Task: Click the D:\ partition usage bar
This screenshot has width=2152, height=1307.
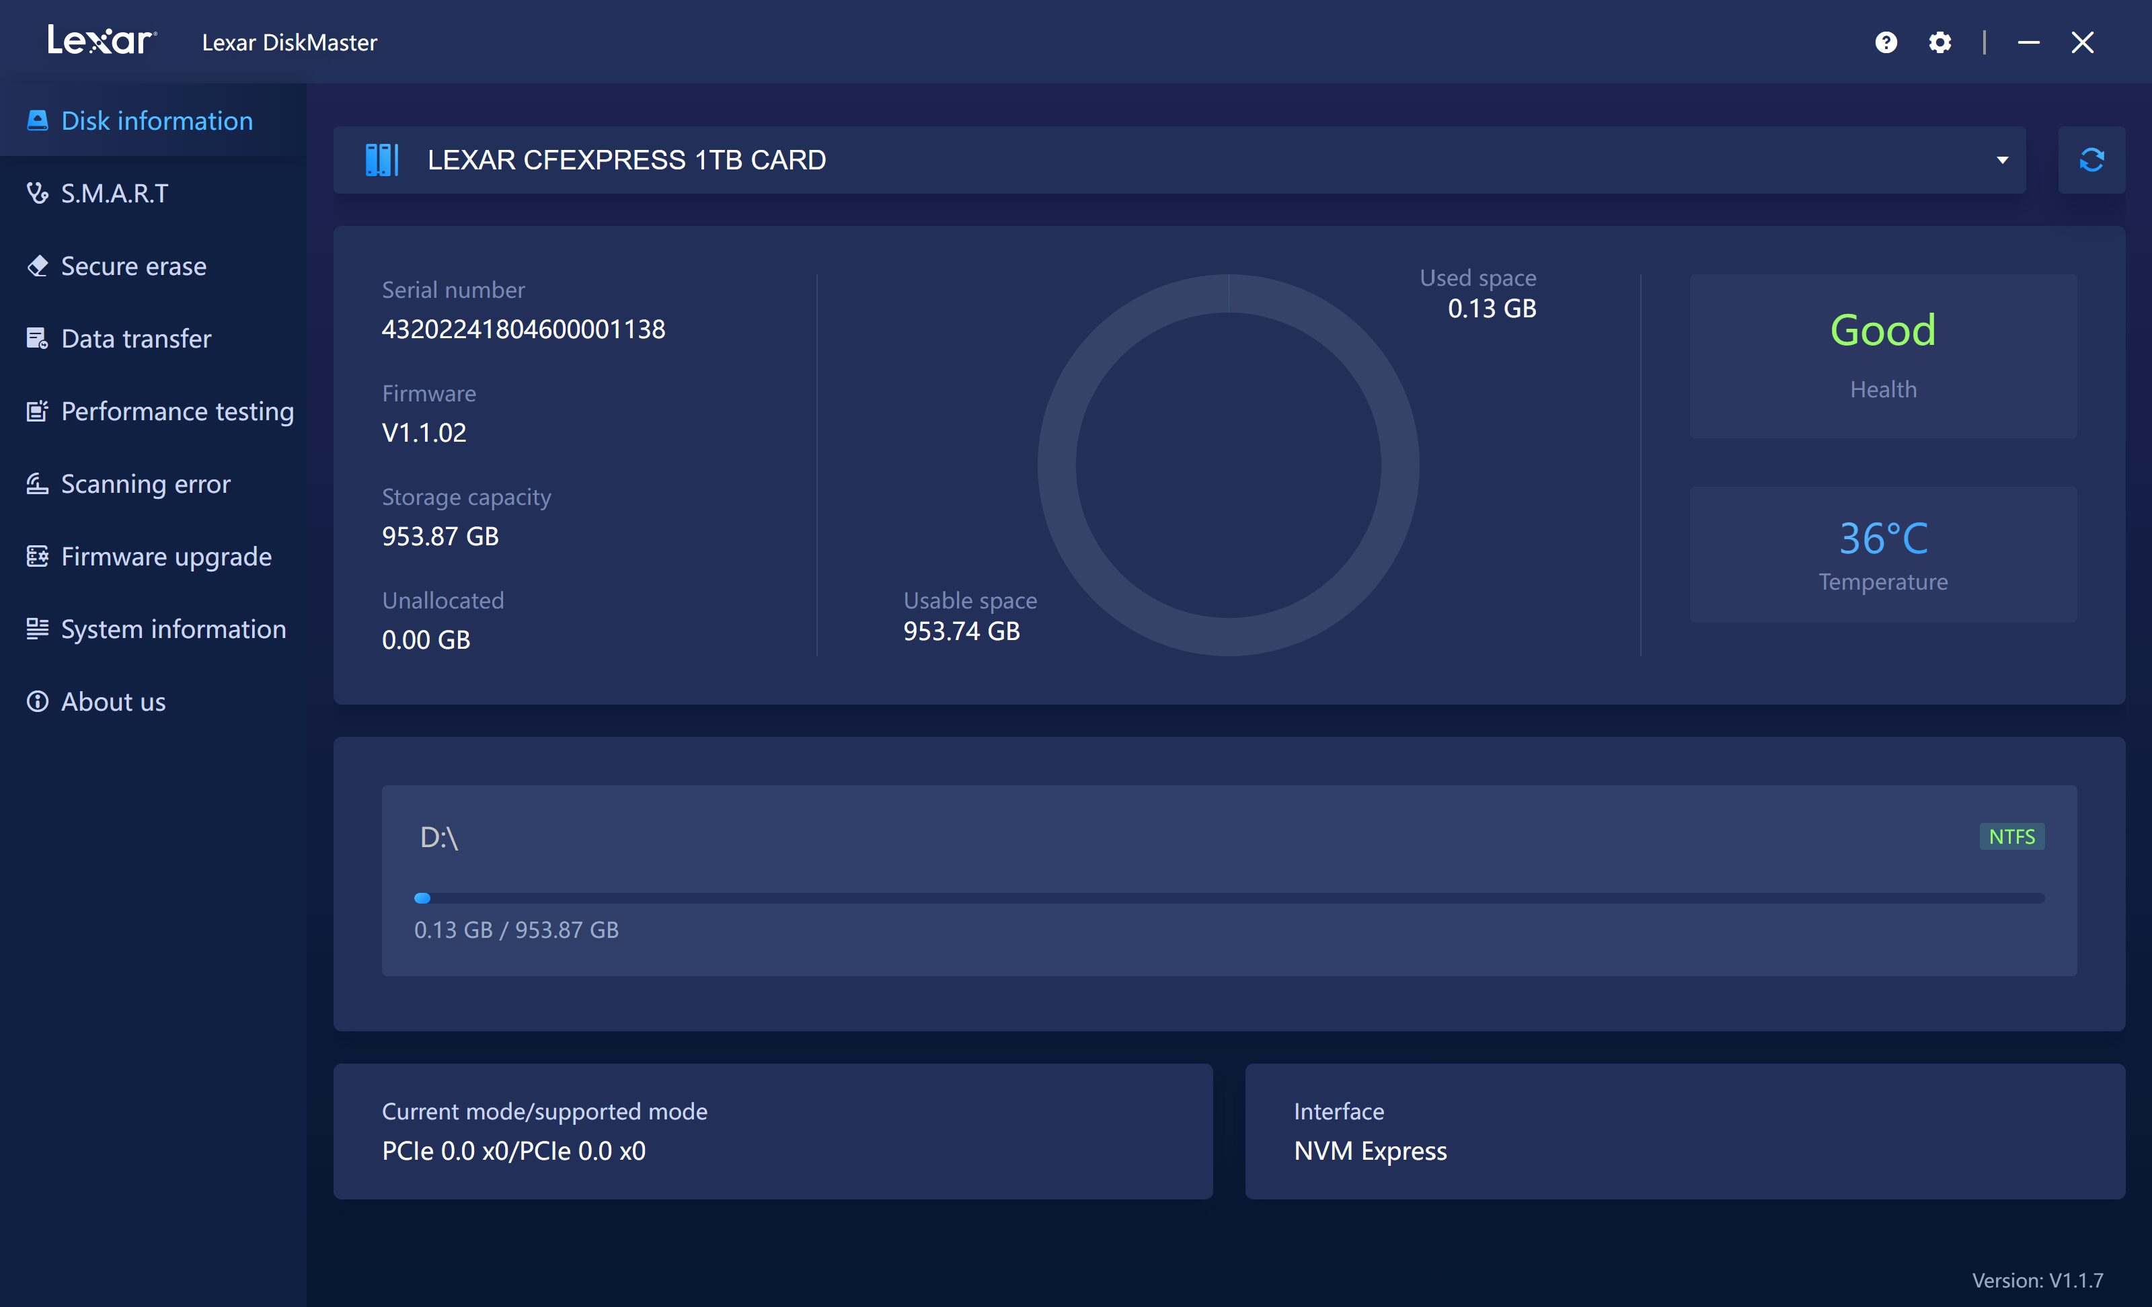Action: [x=1228, y=898]
